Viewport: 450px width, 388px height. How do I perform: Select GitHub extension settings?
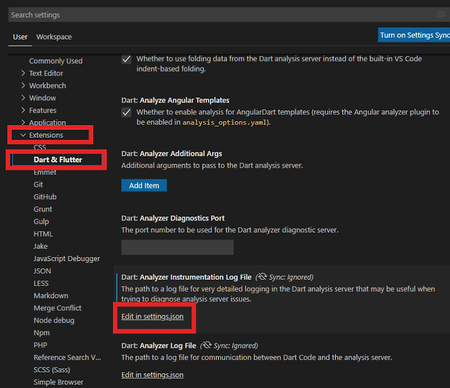point(45,197)
